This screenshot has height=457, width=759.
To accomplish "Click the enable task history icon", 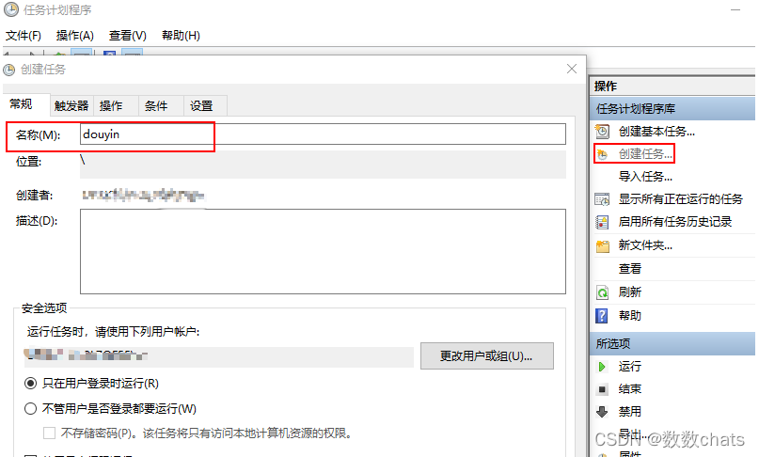I will coord(602,222).
